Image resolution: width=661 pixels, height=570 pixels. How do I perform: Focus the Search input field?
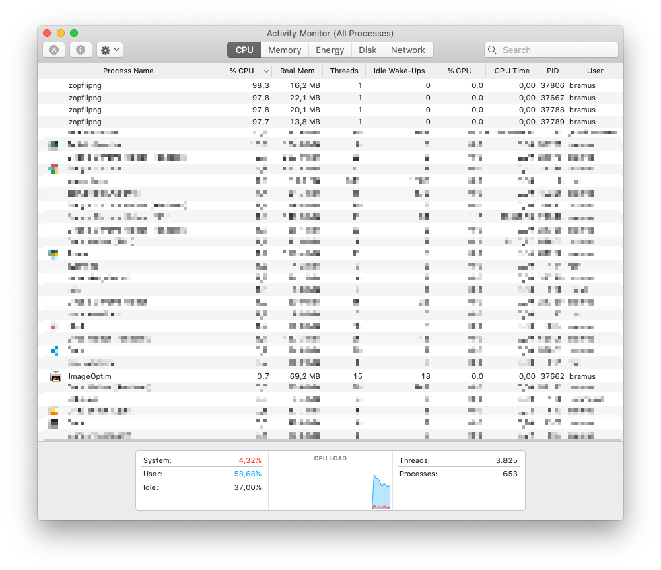click(551, 50)
